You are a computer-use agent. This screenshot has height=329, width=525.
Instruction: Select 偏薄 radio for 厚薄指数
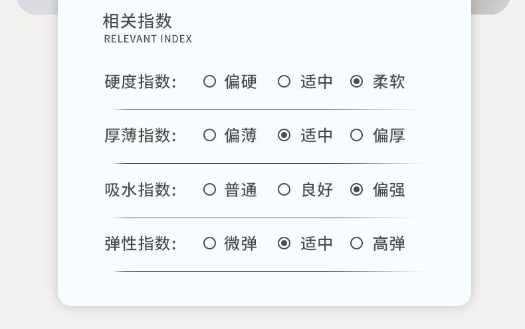(210, 135)
